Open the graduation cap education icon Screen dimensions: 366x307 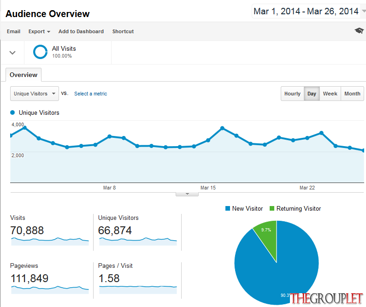[x=359, y=30]
